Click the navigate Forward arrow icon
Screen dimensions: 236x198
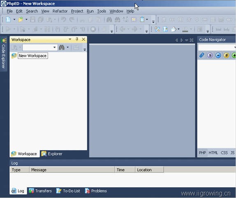[135, 29]
